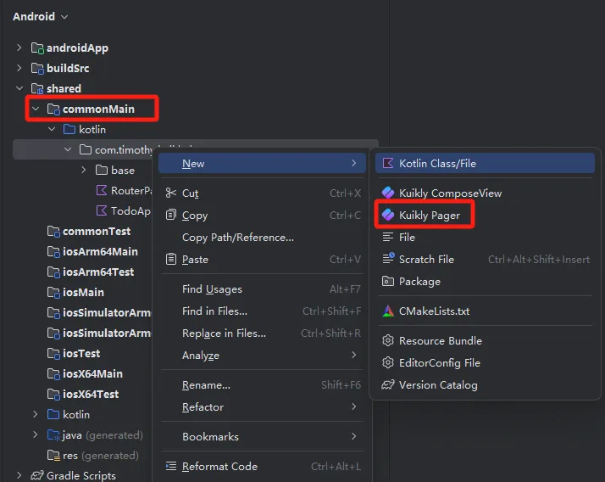The height and width of the screenshot is (482, 605).
Task: Click the commonTest folder icon
Action: (x=53, y=232)
